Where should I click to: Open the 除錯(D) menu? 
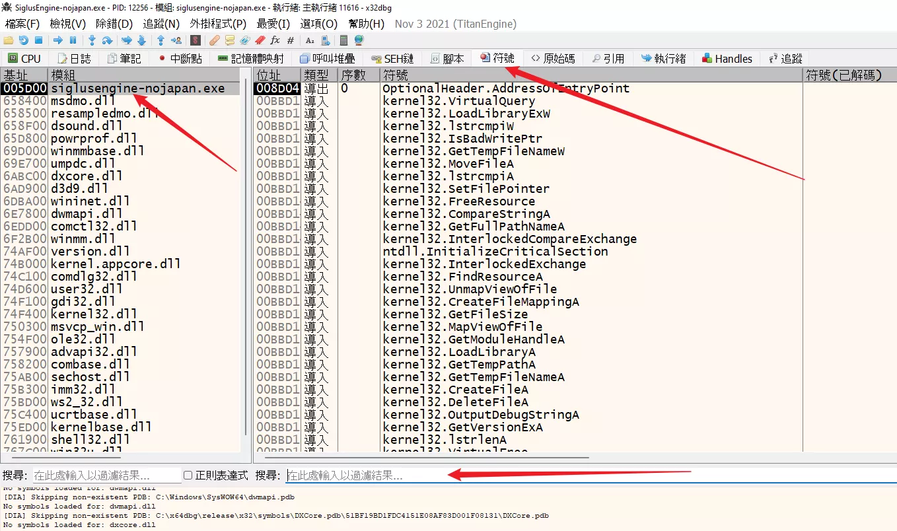point(114,24)
